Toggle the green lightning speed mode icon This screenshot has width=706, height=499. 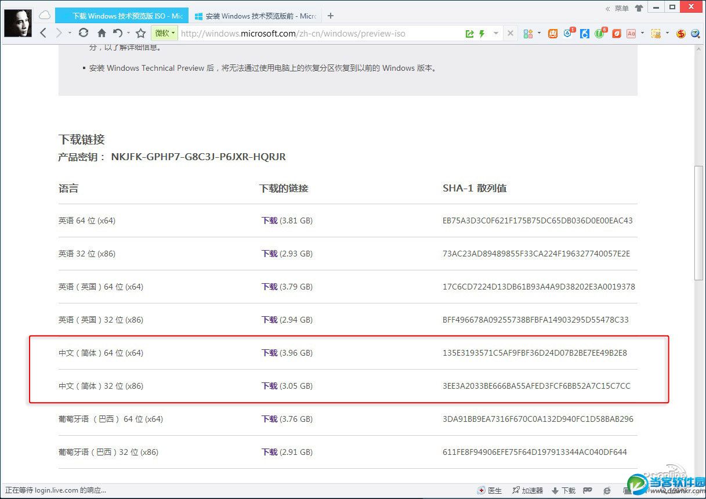[481, 34]
